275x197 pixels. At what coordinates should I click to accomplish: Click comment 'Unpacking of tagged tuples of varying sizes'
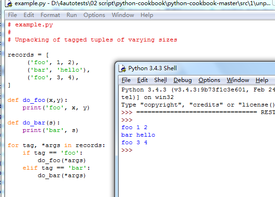pyautogui.click(x=96, y=40)
